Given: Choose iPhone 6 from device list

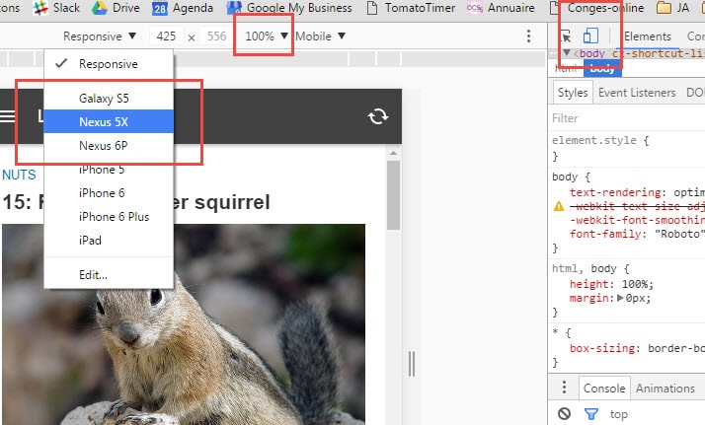Looking at the screenshot, I should [109, 193].
